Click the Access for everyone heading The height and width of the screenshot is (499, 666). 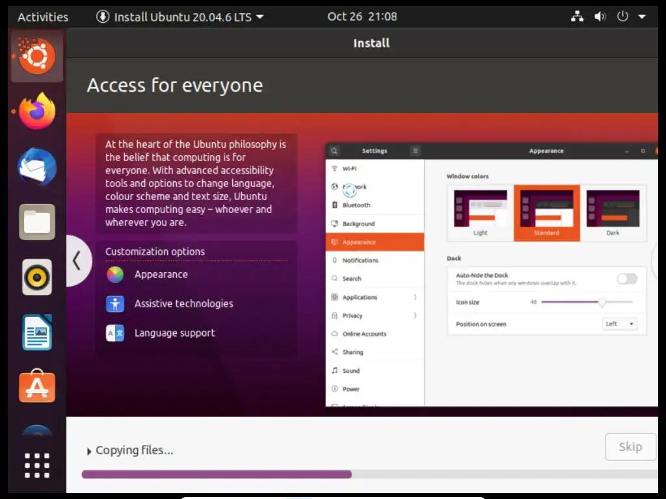click(175, 85)
